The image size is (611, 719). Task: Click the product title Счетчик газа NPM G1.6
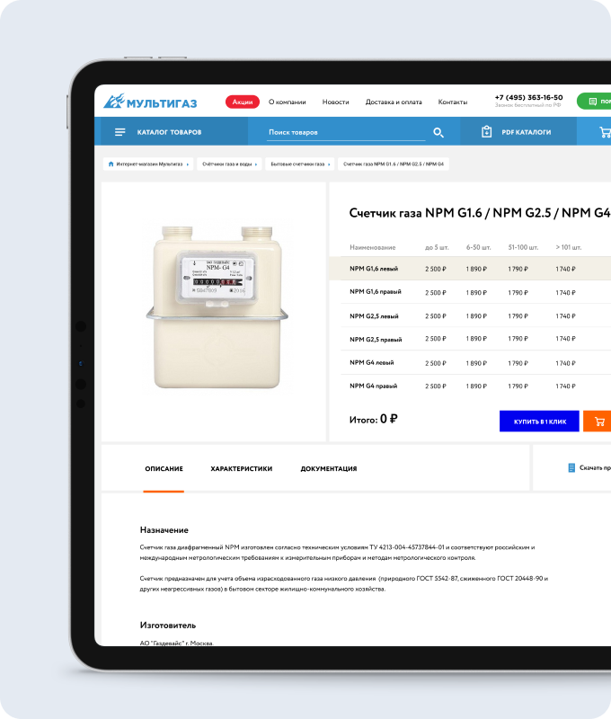pyautogui.click(x=480, y=213)
